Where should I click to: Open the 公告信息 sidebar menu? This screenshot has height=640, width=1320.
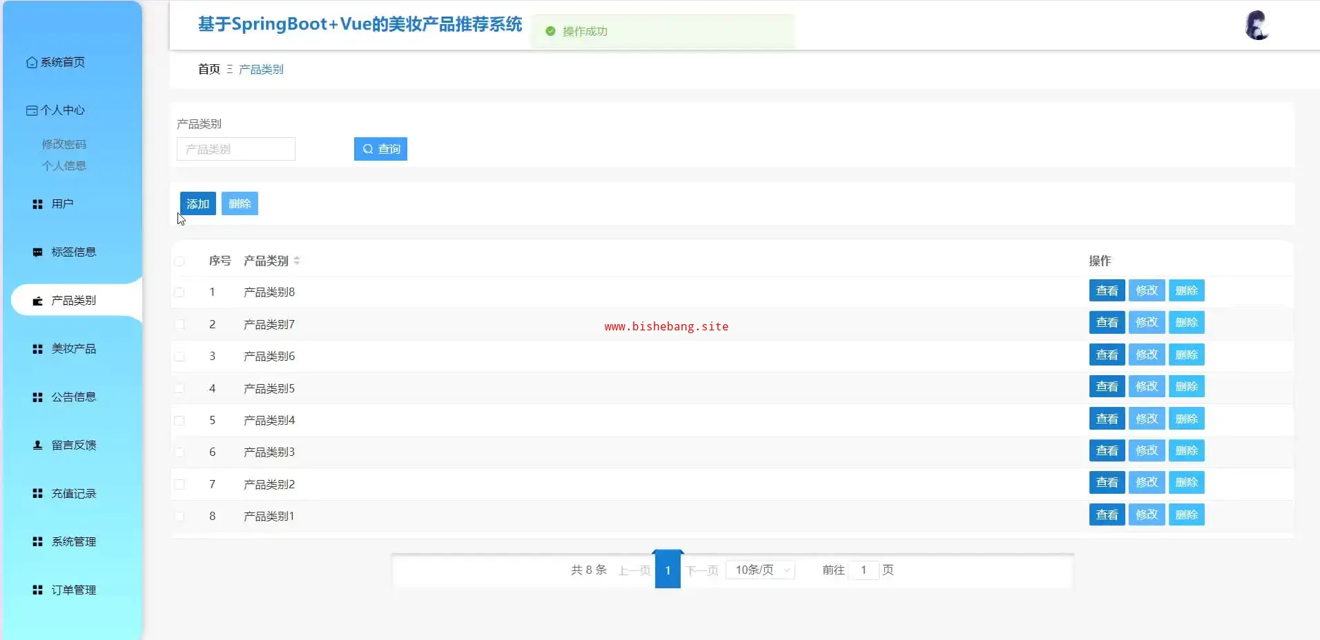[74, 397]
